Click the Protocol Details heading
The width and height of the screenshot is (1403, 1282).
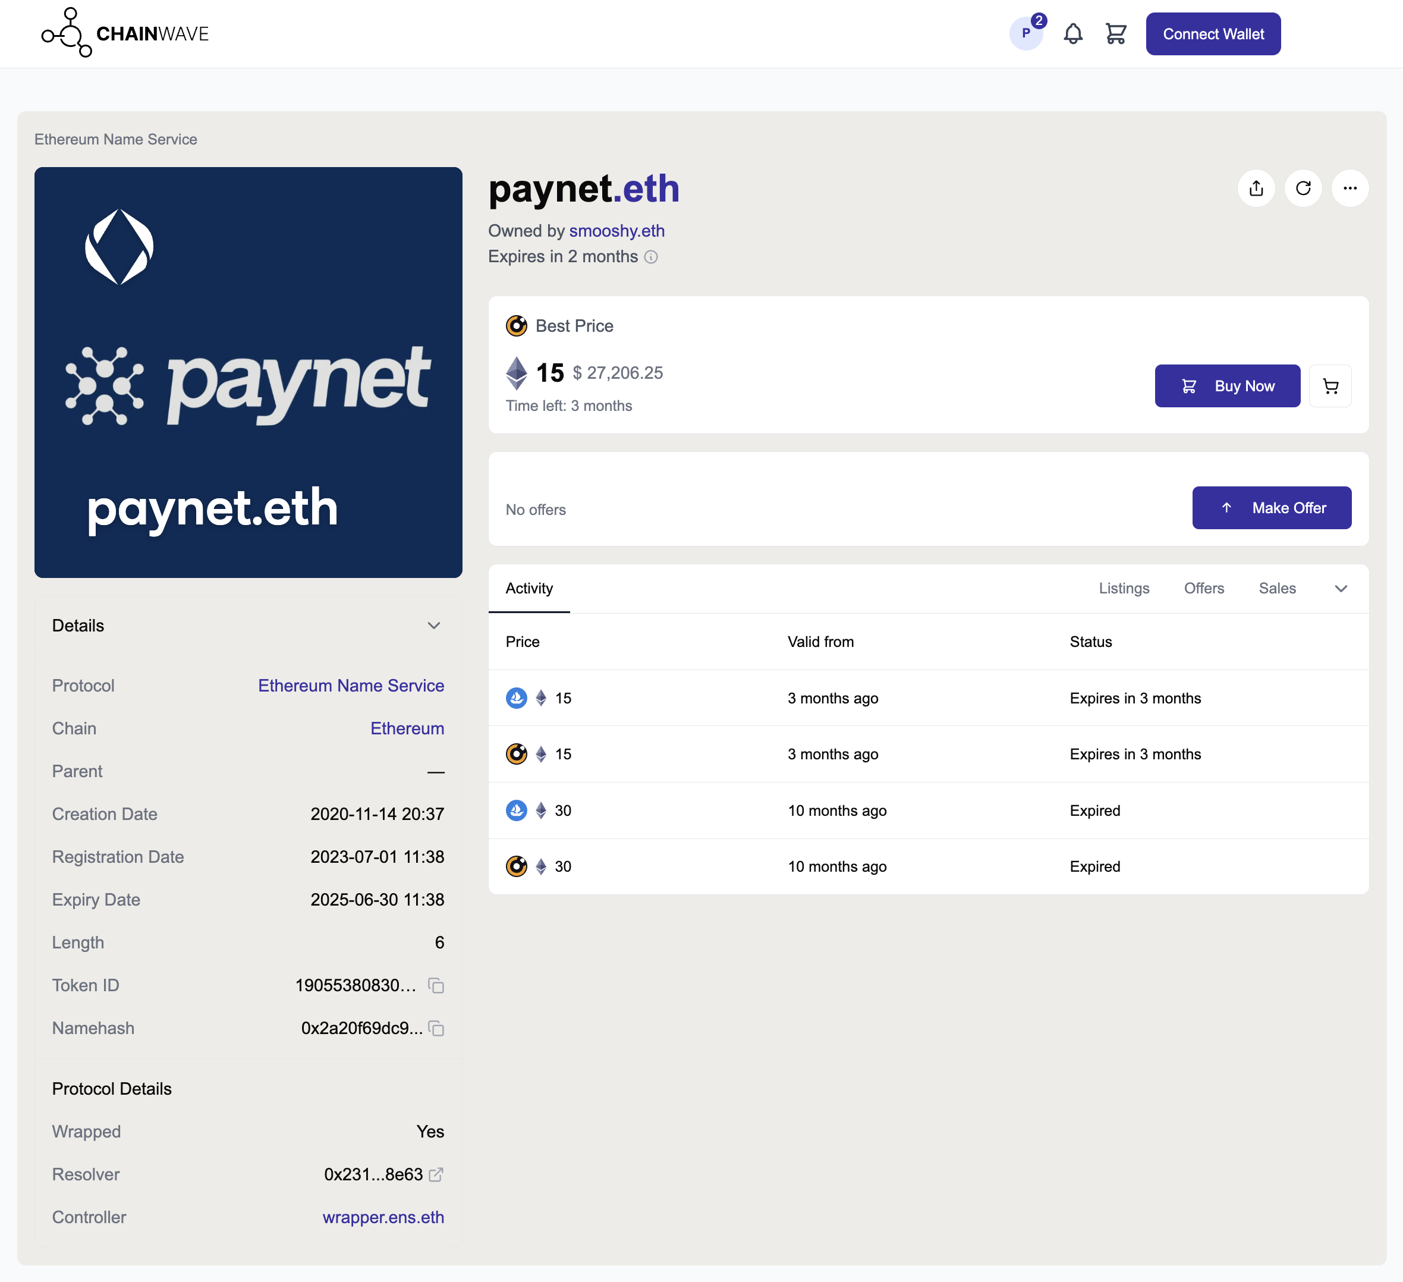click(112, 1089)
